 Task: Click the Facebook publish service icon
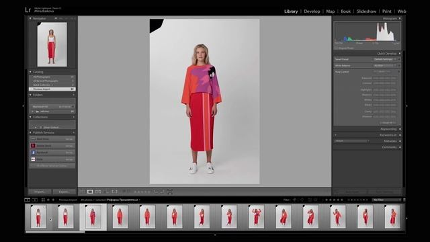[33, 153]
